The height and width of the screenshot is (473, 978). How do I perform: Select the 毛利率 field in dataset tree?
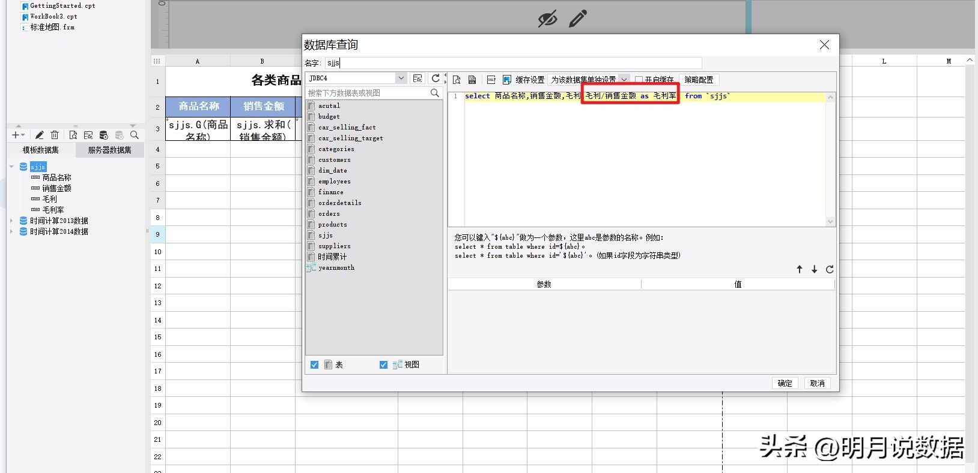tap(53, 210)
